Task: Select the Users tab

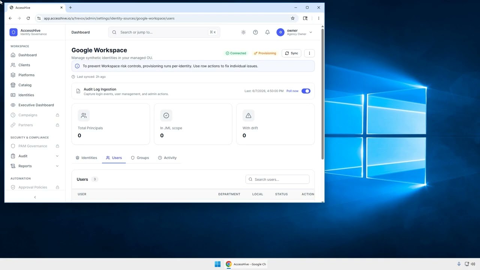Action: click(x=114, y=158)
